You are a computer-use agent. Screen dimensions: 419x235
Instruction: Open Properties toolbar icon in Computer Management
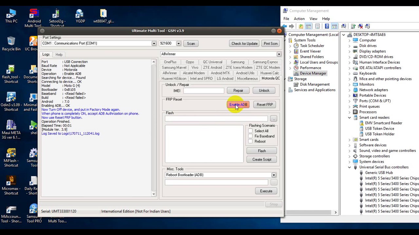(x=318, y=26)
